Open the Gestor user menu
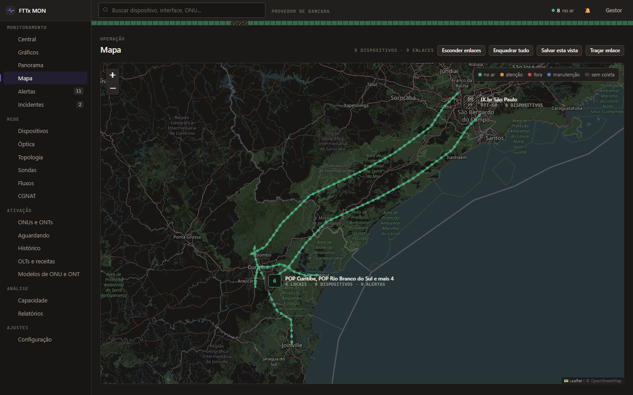Image resolution: width=633 pixels, height=395 pixels. [x=614, y=11]
